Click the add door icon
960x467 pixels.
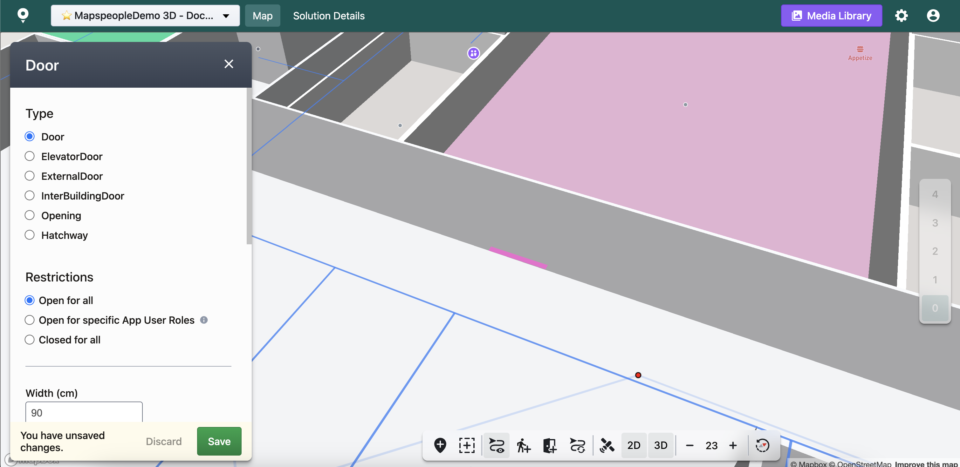(x=550, y=445)
